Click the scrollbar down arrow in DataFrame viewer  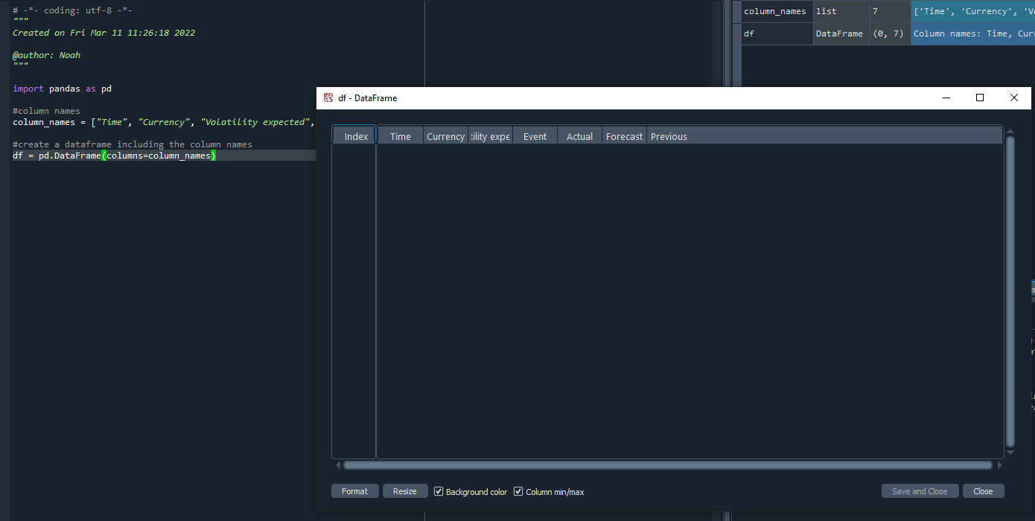1010,453
